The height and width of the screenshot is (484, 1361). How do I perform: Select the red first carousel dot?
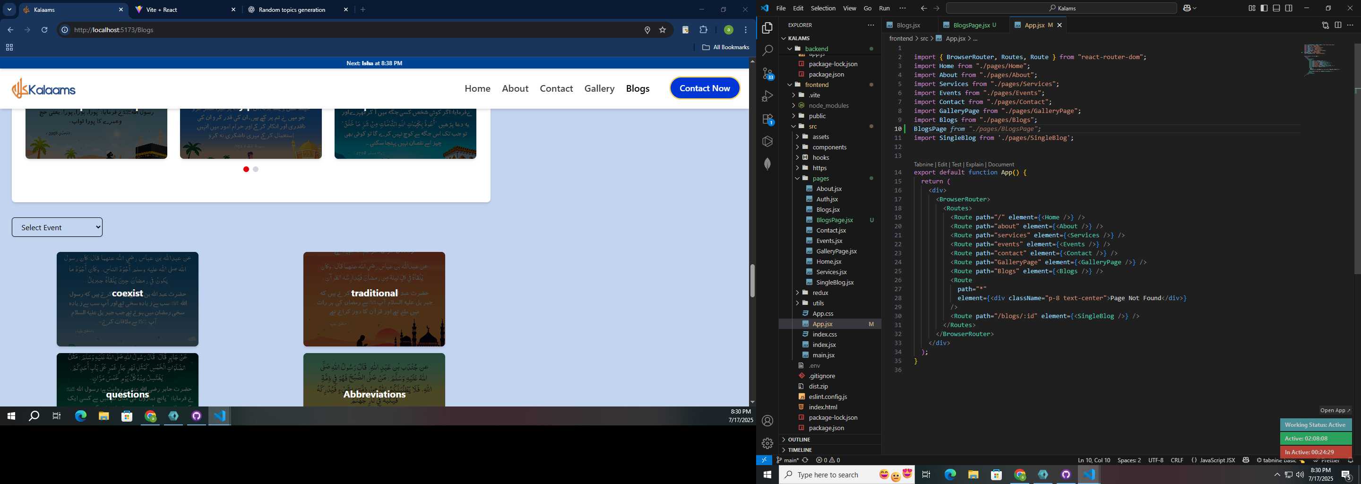246,169
